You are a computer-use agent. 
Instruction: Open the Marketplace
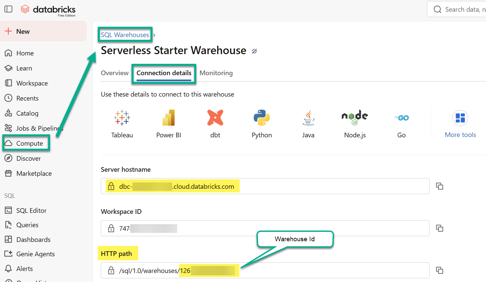(34, 173)
